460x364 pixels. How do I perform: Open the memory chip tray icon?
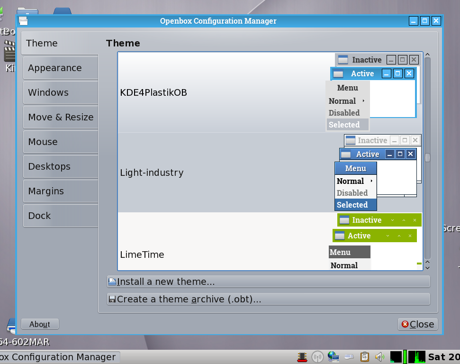click(x=302, y=357)
